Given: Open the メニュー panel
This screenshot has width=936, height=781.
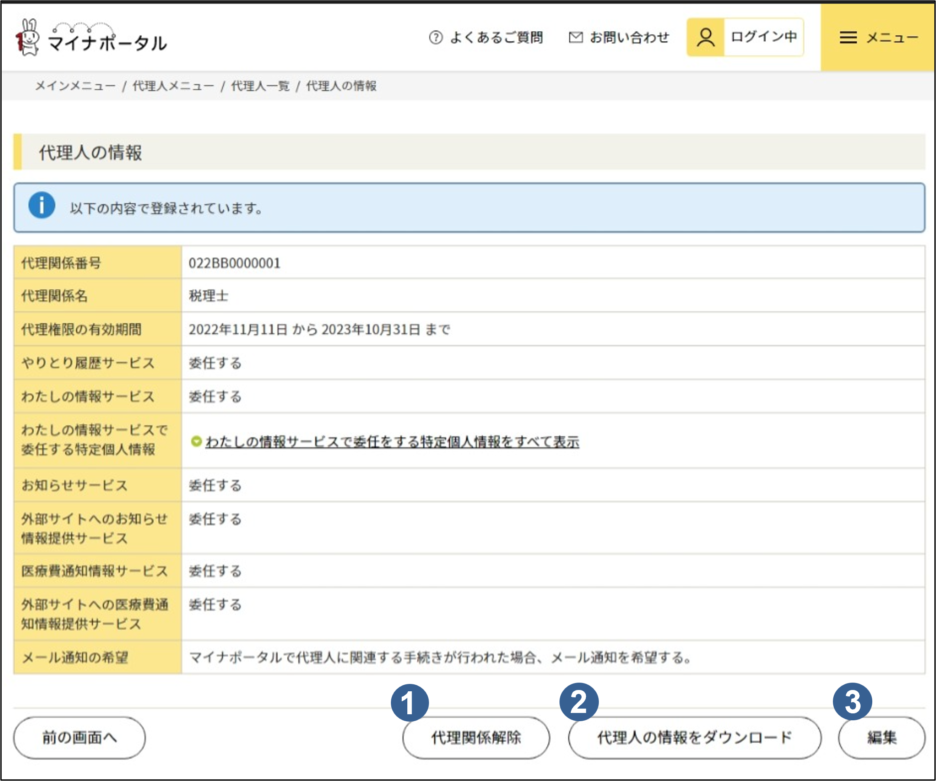Looking at the screenshot, I should coord(877,37).
